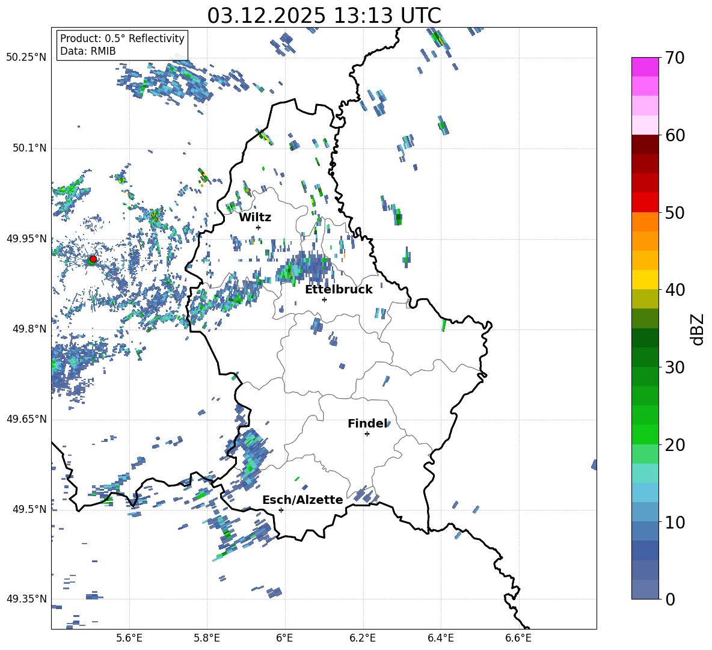Screen dimensions: 712x650
Task: Click the 50 dBZ colorbar tick label
Action: 675,212
